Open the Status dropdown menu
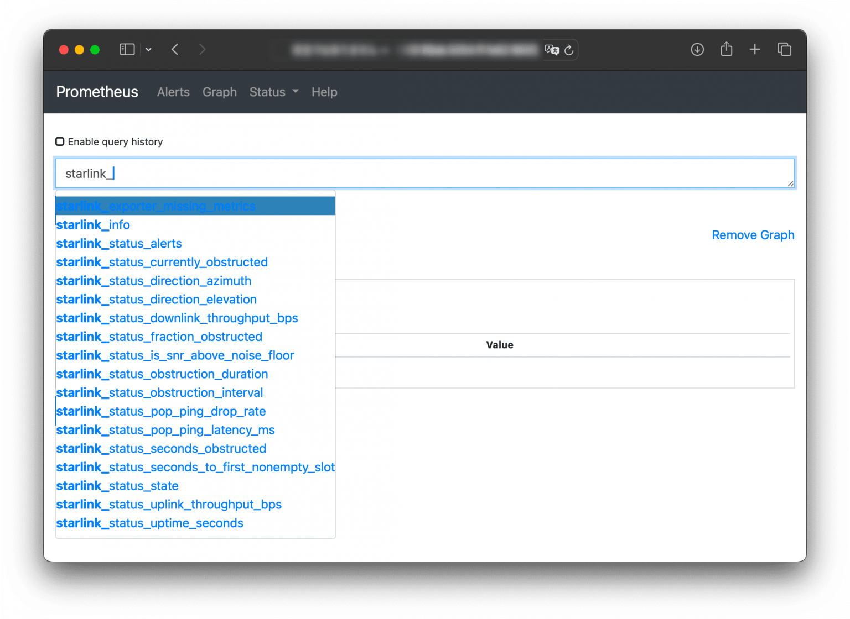Viewport: 850px width, 619px height. point(273,92)
